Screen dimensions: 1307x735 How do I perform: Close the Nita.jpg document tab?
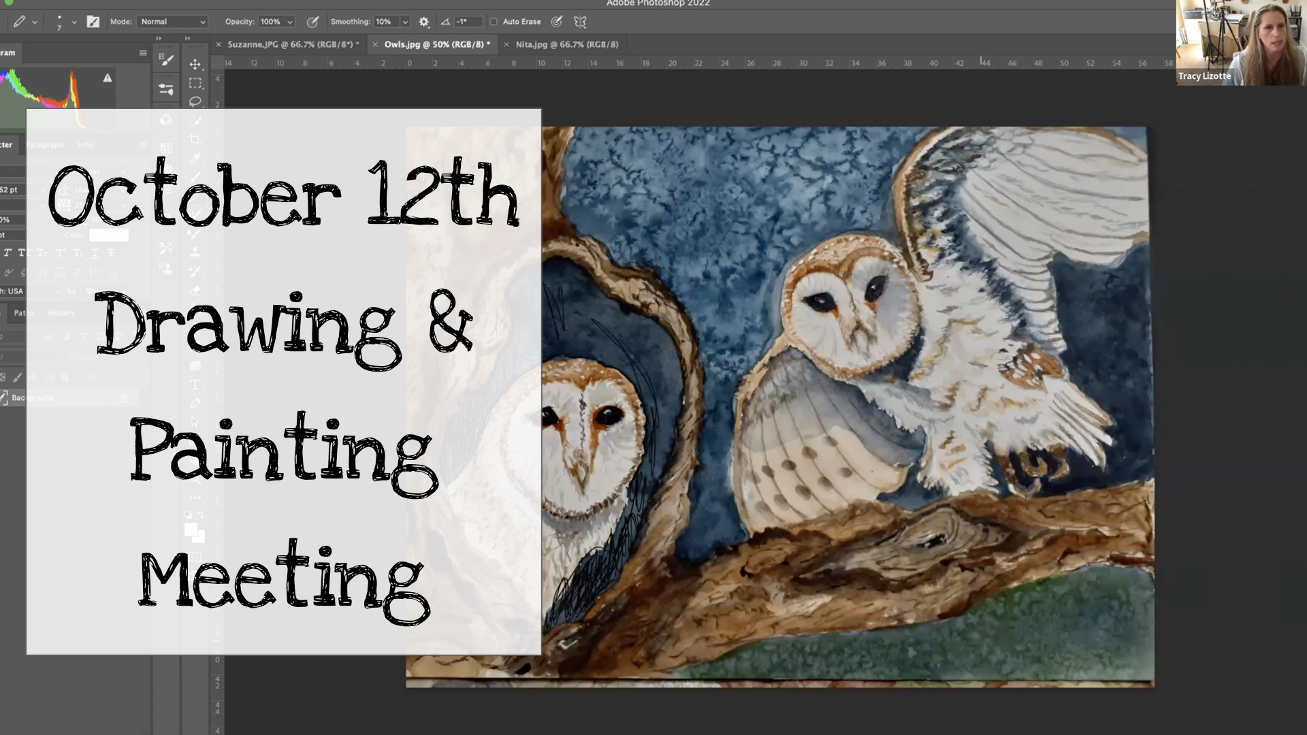pyautogui.click(x=506, y=44)
